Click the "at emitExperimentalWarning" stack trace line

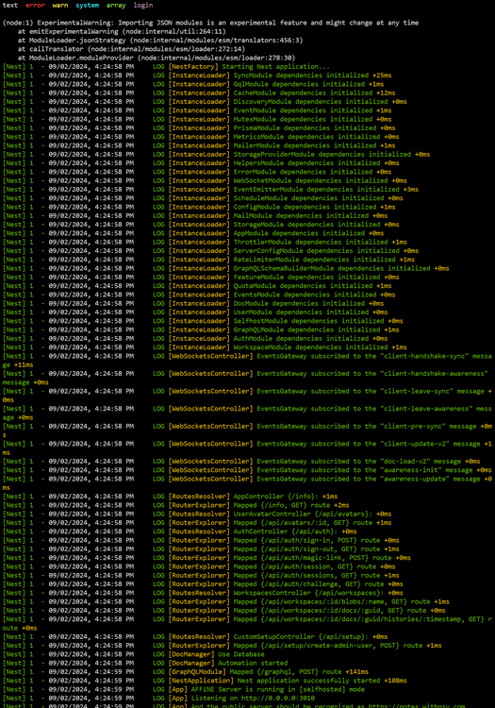(x=122, y=31)
